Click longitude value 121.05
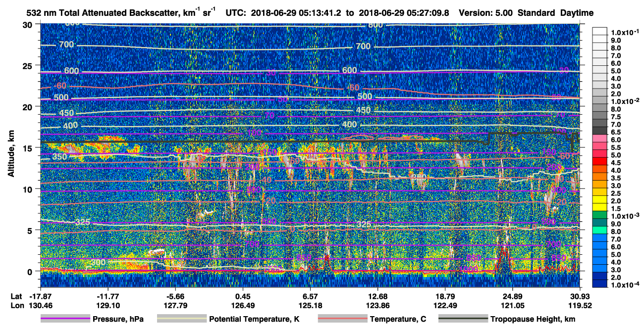The width and height of the screenshot is (644, 330). coord(512,305)
